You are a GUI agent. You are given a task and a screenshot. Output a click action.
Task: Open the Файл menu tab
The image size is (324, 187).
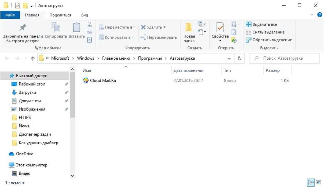10,15
